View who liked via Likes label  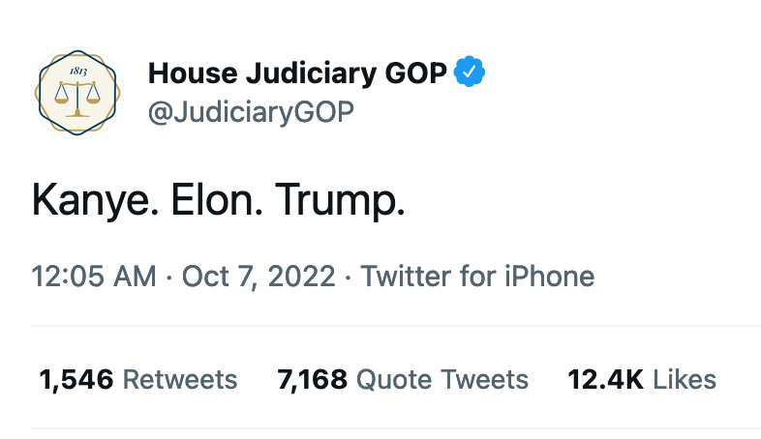[685, 379]
